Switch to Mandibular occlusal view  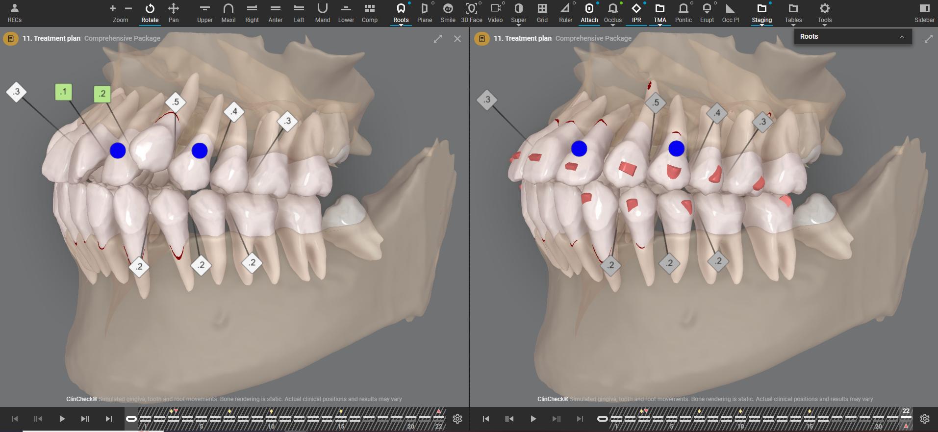point(323,13)
